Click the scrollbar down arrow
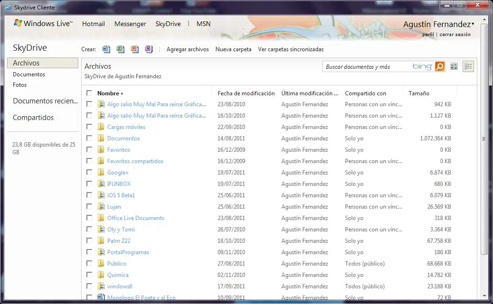This screenshot has height=304, width=493. point(484,296)
